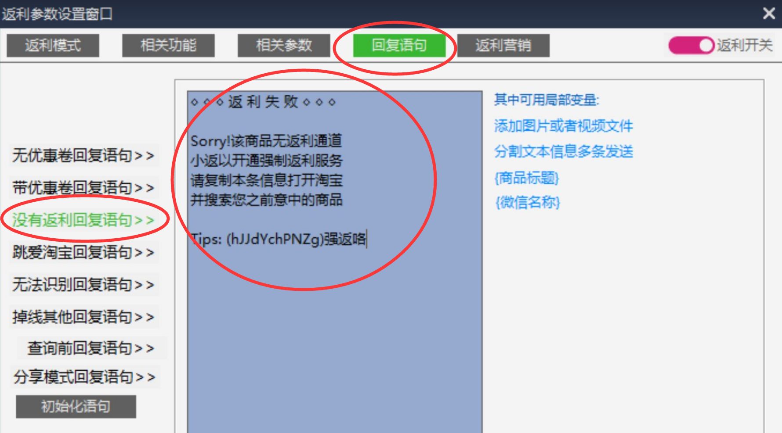Show 无法识别回复语句>> settings
Viewport: 782px width, 433px height.
coord(83,285)
